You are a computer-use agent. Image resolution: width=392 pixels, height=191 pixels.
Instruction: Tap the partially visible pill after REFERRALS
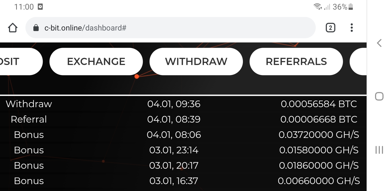click(x=358, y=62)
